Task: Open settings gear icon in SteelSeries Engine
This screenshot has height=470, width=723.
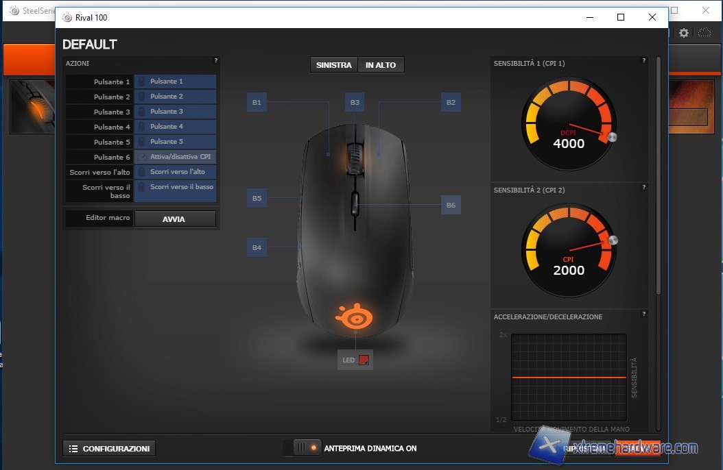Action: point(684,33)
